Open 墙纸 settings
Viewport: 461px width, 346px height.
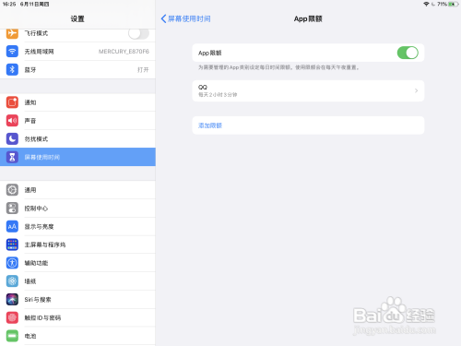(77, 280)
